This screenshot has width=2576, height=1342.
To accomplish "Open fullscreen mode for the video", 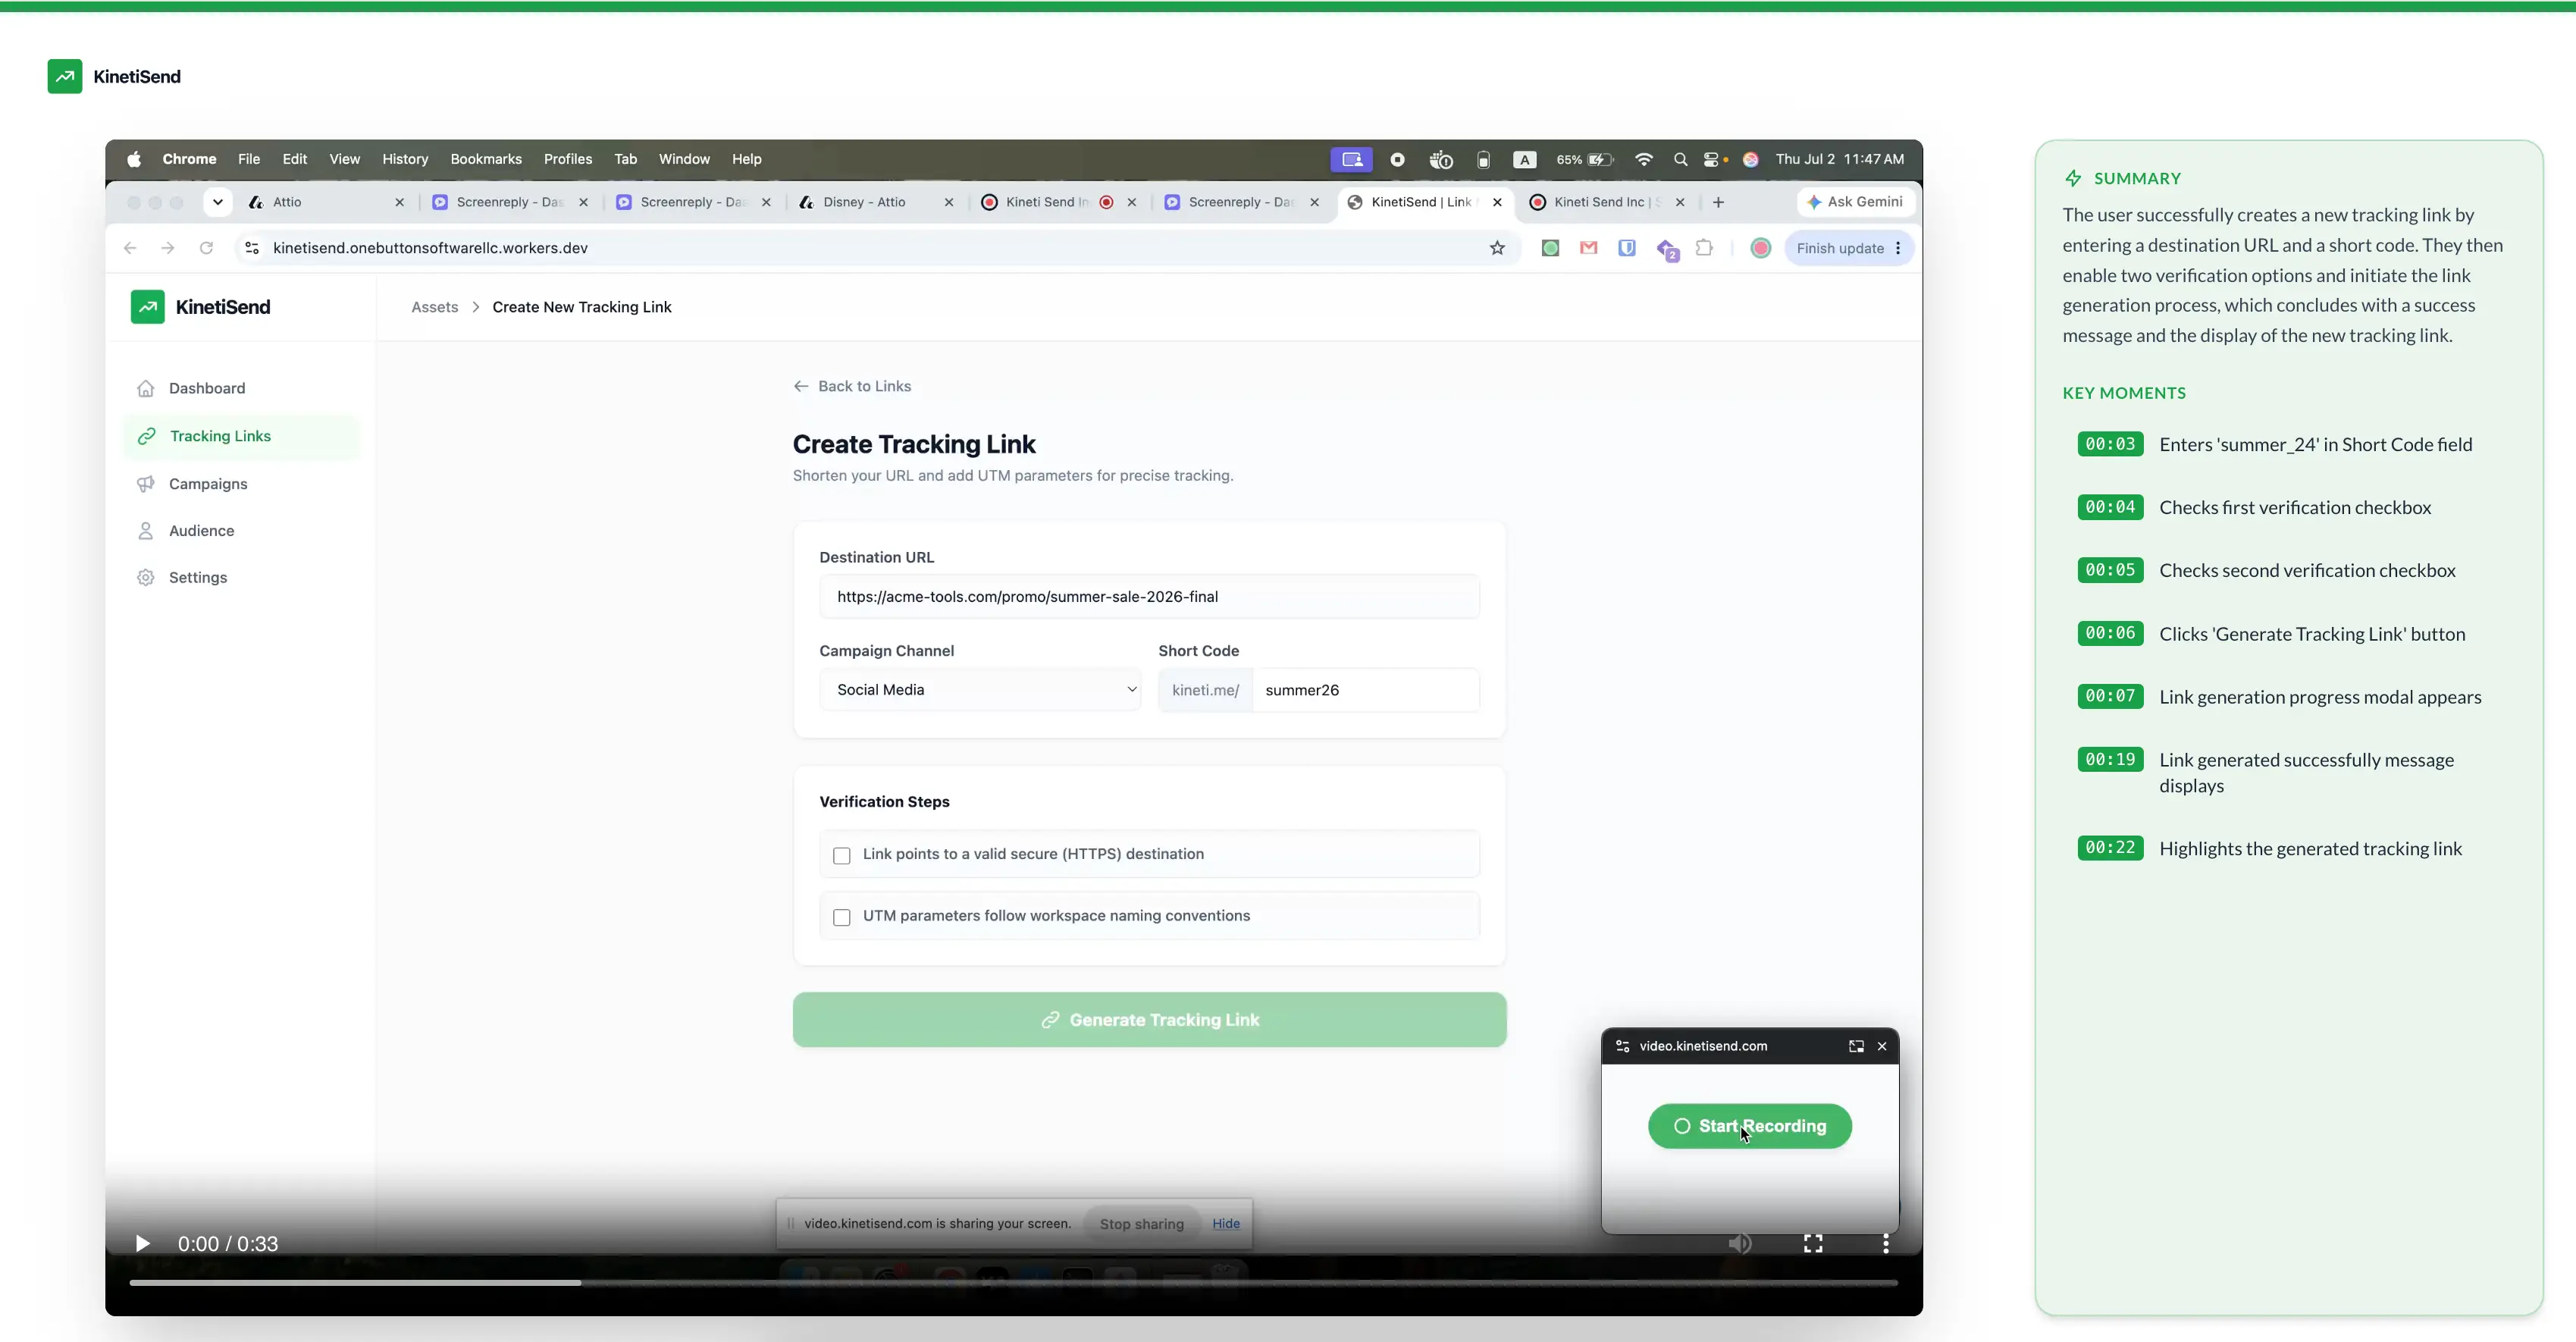I will [1813, 1243].
